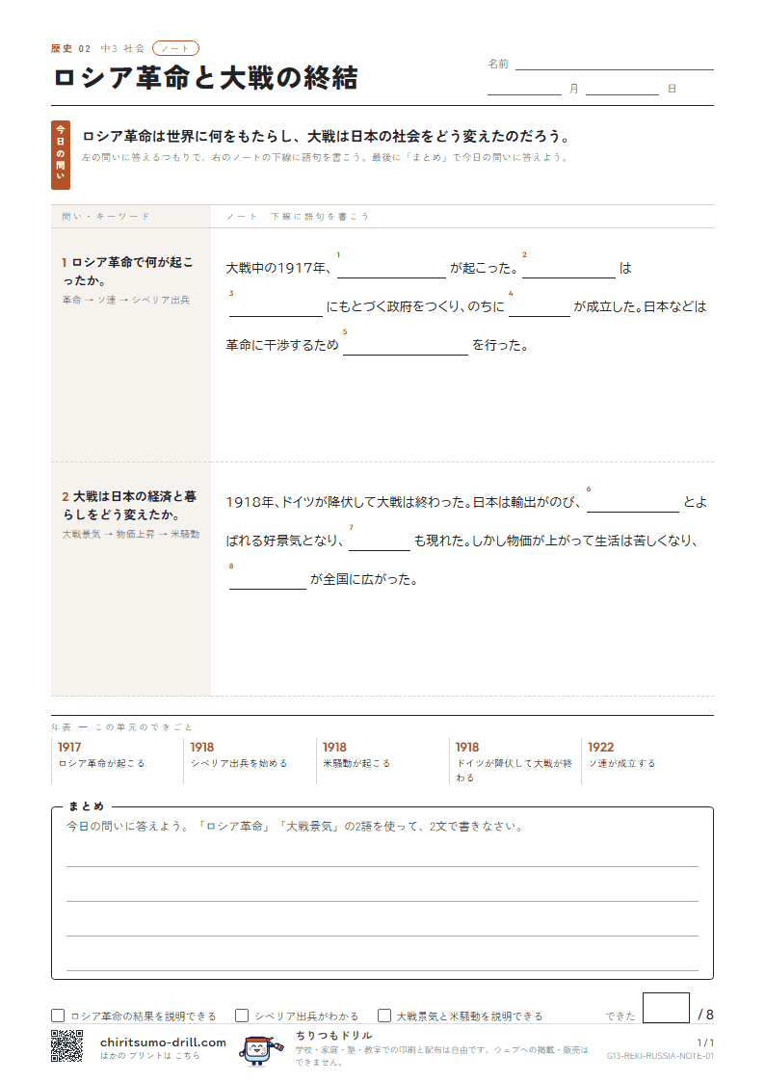The image size is (765, 1082).
Task: Click the month blank before 月
Action: click(x=524, y=89)
